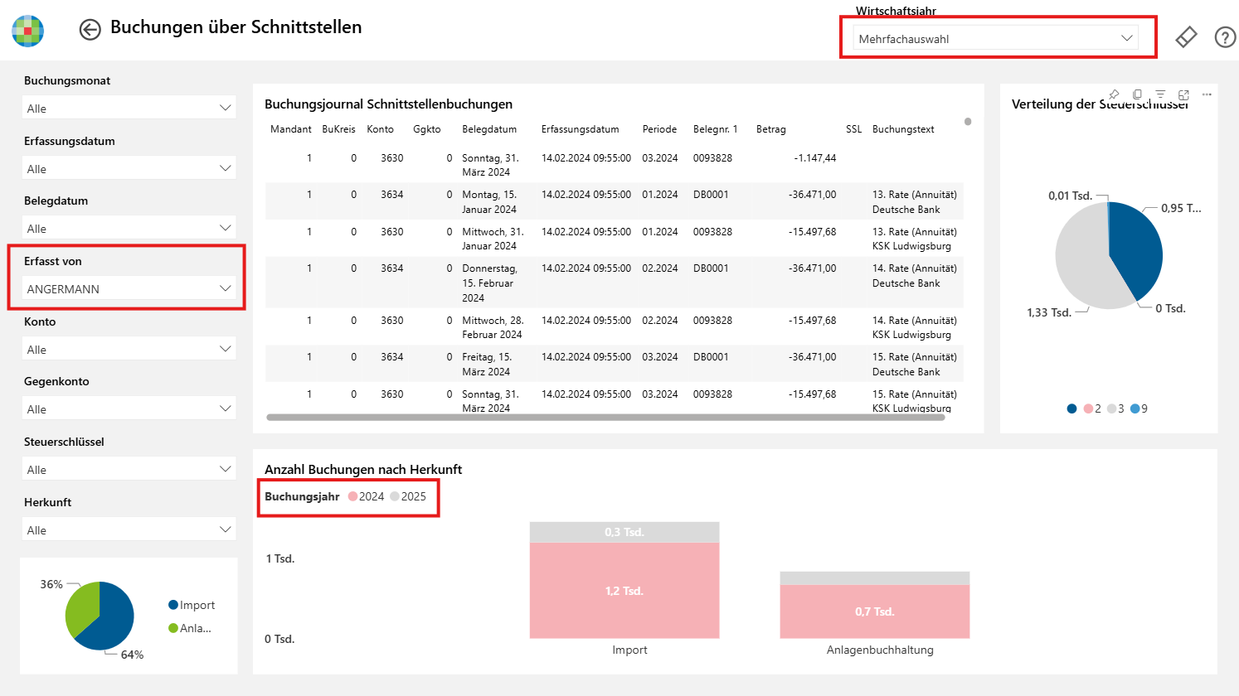Click legend entry 2 in Steuerschlüssel chart
Image resolution: width=1239 pixels, height=696 pixels.
point(1092,408)
